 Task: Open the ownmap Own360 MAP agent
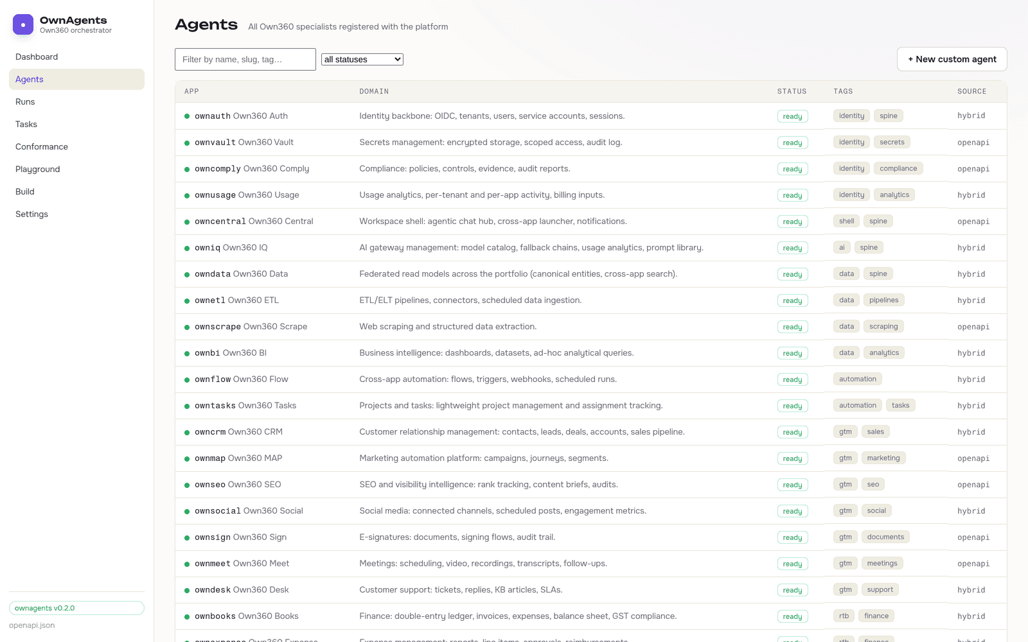click(238, 458)
